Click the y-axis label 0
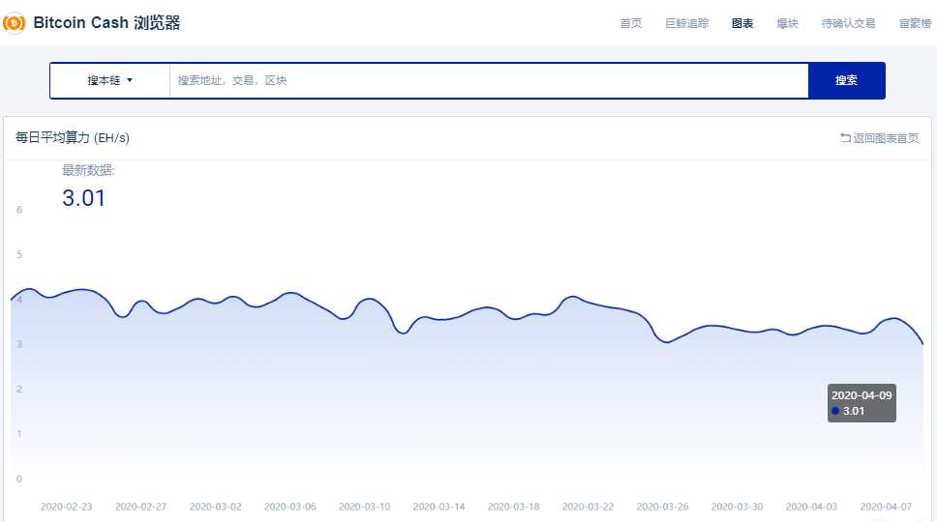Image resolution: width=937 pixels, height=522 pixels. tap(19, 479)
